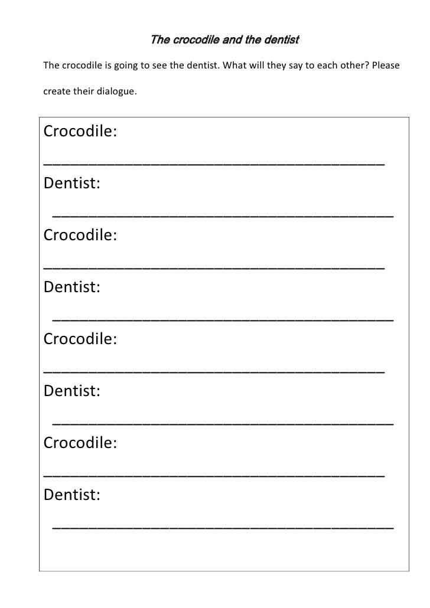Click the word 'Please' in the instructions
430x608 pixels.
(x=386, y=65)
